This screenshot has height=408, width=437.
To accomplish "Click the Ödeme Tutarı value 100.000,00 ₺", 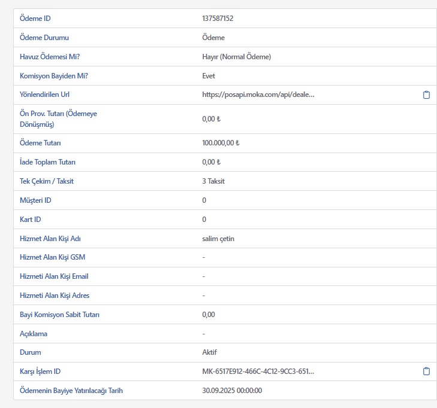I will pos(221,143).
